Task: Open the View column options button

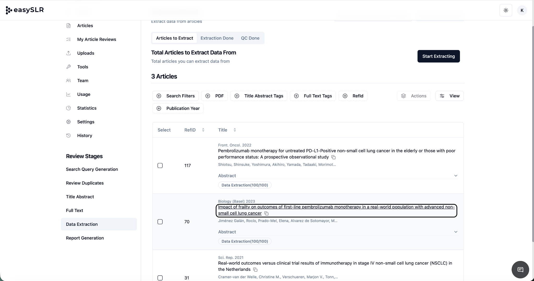Action: (x=449, y=96)
